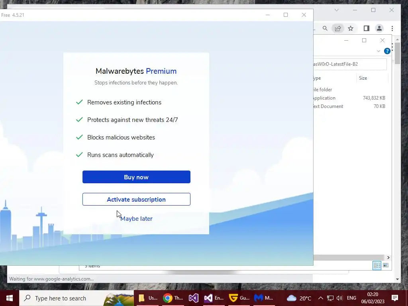408x306 pixels.
Task: Click ENG language indicator
Action: 351,298
